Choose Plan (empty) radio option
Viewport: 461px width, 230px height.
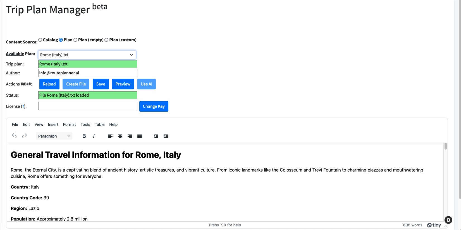coord(75,40)
